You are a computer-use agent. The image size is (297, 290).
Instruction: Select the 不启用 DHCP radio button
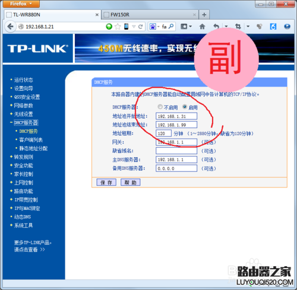tap(160, 107)
